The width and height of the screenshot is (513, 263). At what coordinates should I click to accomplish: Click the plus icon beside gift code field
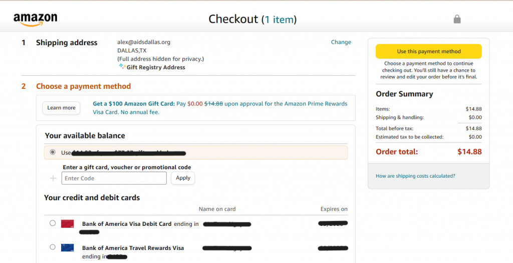pos(53,178)
